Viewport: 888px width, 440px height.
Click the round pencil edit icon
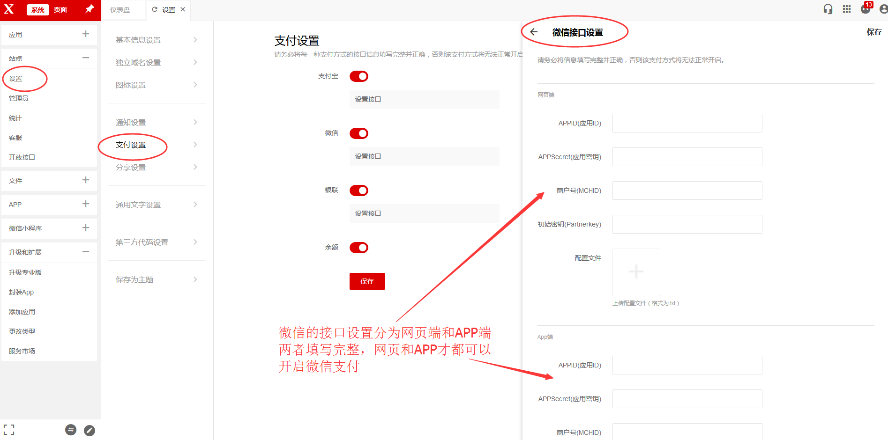pyautogui.click(x=90, y=430)
